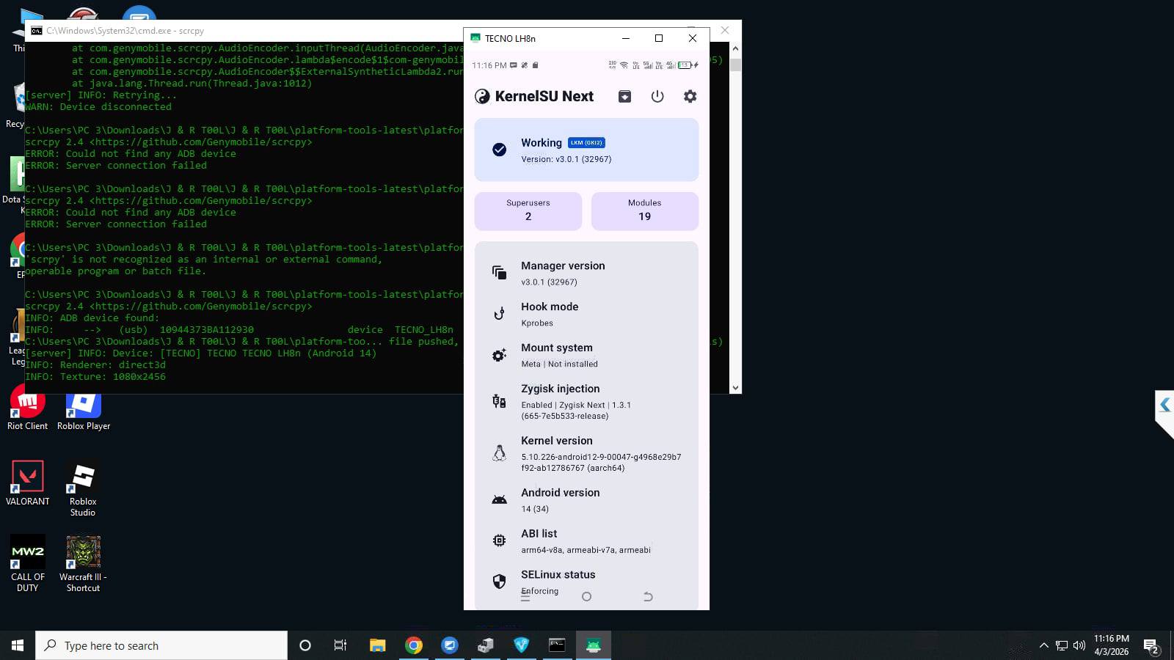Open File Explorer from taskbar
Screen dimensions: 1174x660
[377, 645]
